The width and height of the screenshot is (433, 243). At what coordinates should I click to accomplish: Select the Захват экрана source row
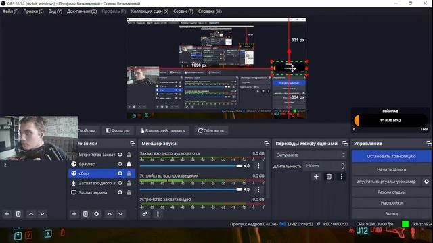tap(102, 192)
